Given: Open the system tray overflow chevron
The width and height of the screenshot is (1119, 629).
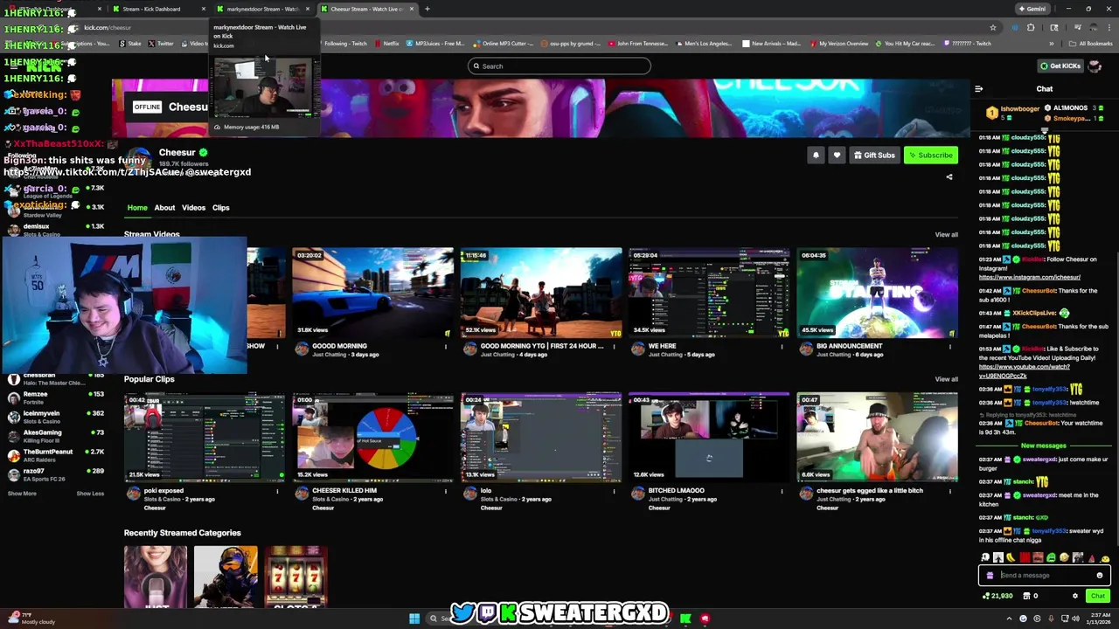Looking at the screenshot, I should coord(1010,619).
